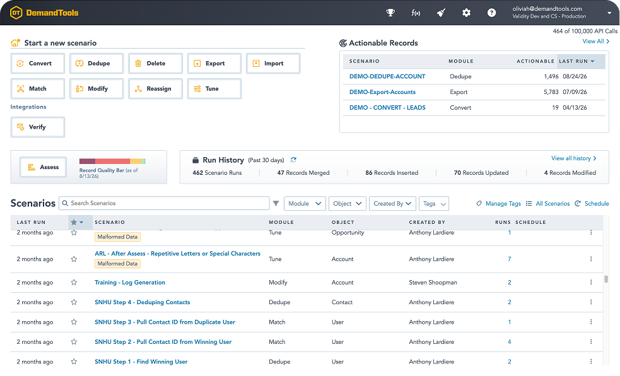This screenshot has width=620, height=376.
Task: Start a new Tune scenario
Action: [214, 88]
